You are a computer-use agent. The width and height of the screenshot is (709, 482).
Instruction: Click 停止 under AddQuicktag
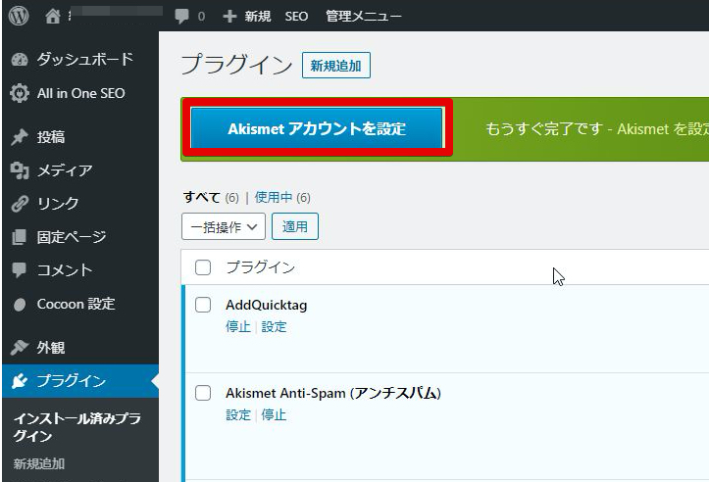tap(238, 326)
